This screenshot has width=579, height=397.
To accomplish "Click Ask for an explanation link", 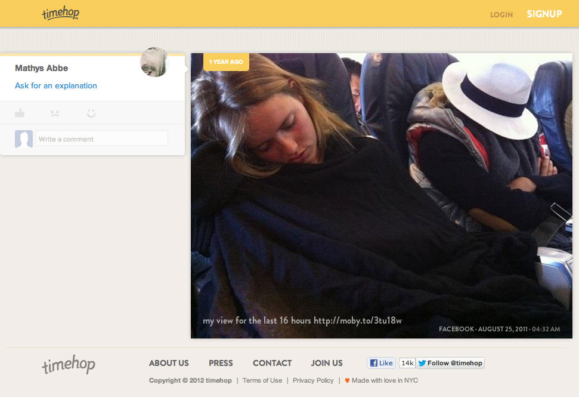I will (56, 85).
